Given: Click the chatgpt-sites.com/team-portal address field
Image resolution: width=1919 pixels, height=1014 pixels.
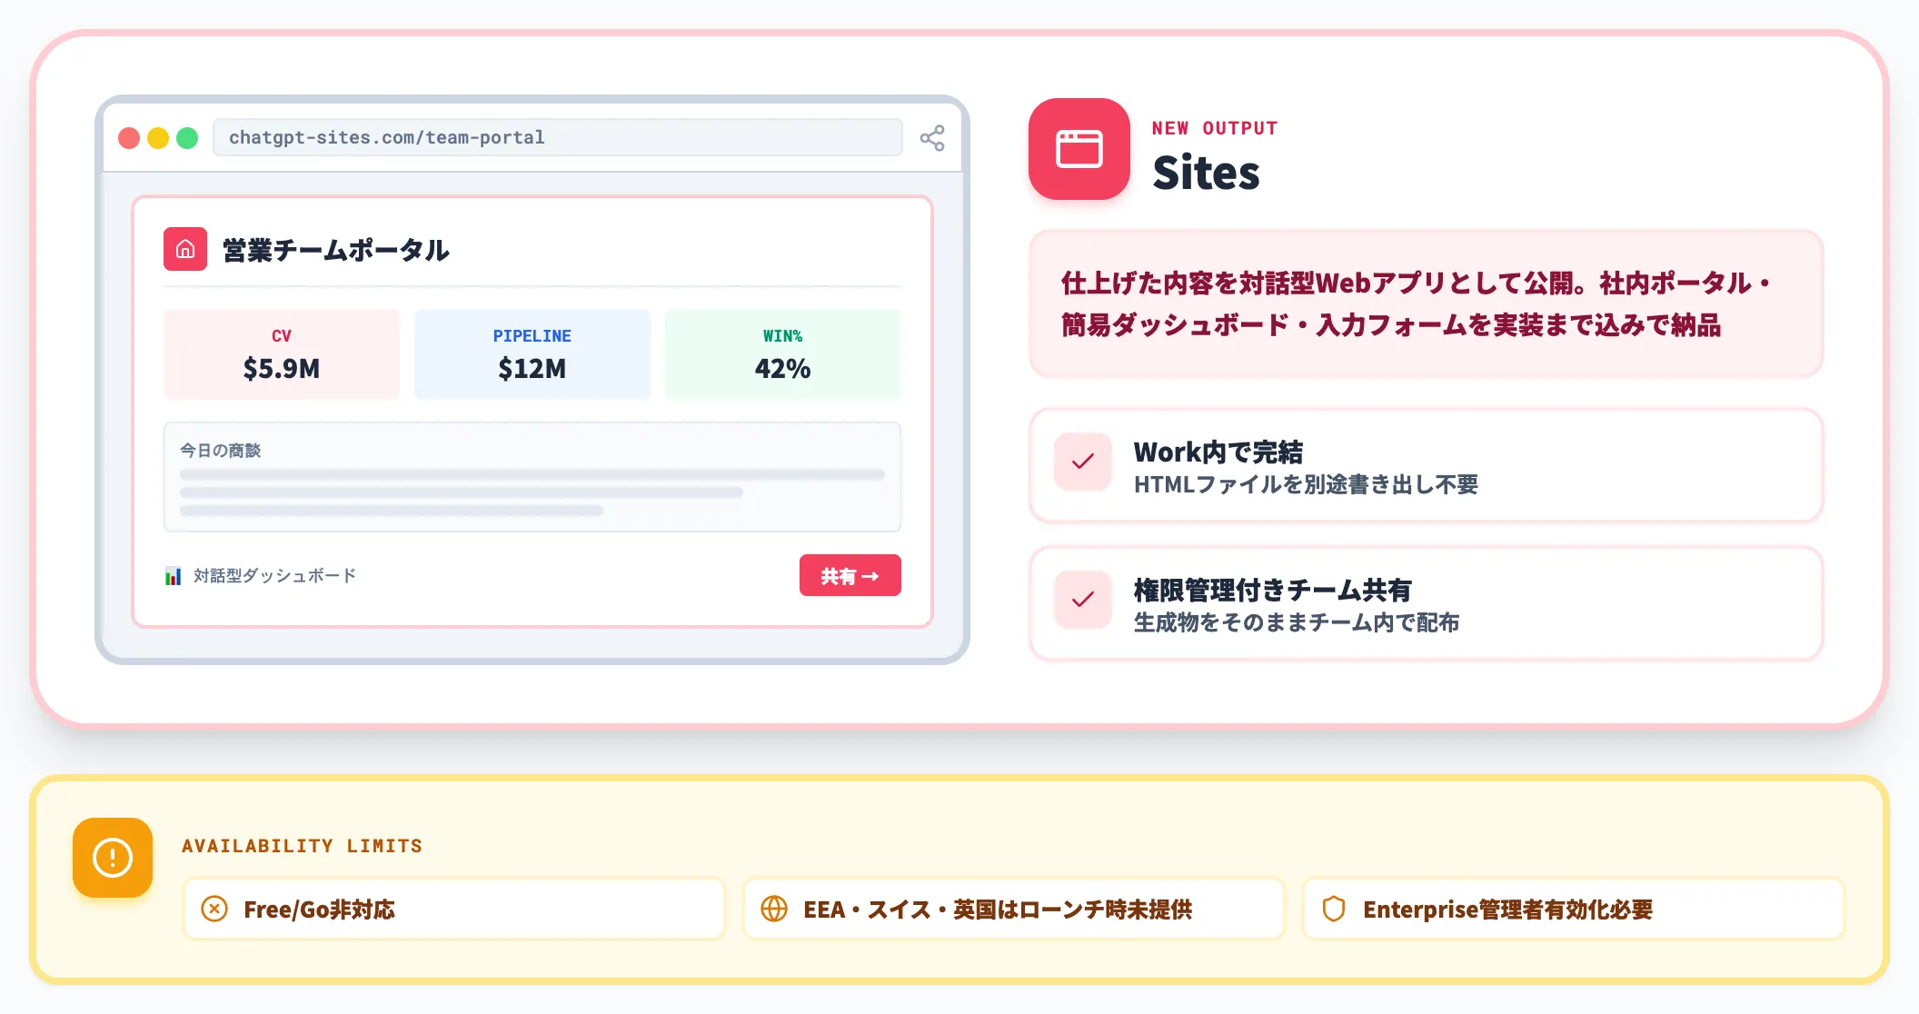Looking at the screenshot, I should (558, 137).
